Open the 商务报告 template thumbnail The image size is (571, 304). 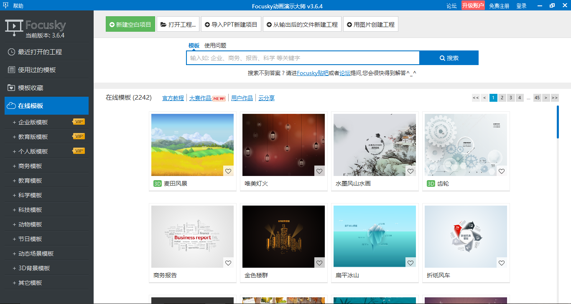coord(192,236)
